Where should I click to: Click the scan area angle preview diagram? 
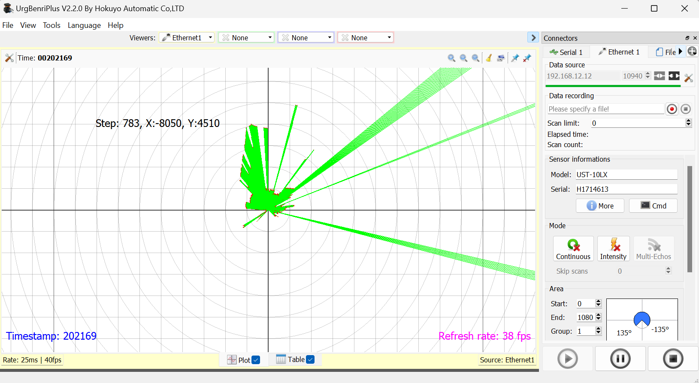tap(642, 320)
